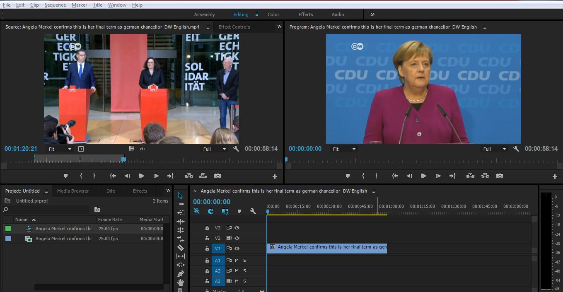Open Program monitor Fit zoom dropdown
The image size is (563, 292).
(x=344, y=149)
